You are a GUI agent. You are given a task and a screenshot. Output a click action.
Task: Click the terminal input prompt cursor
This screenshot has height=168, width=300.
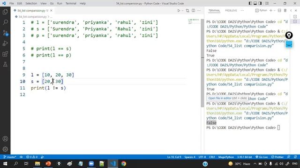coord(278,127)
